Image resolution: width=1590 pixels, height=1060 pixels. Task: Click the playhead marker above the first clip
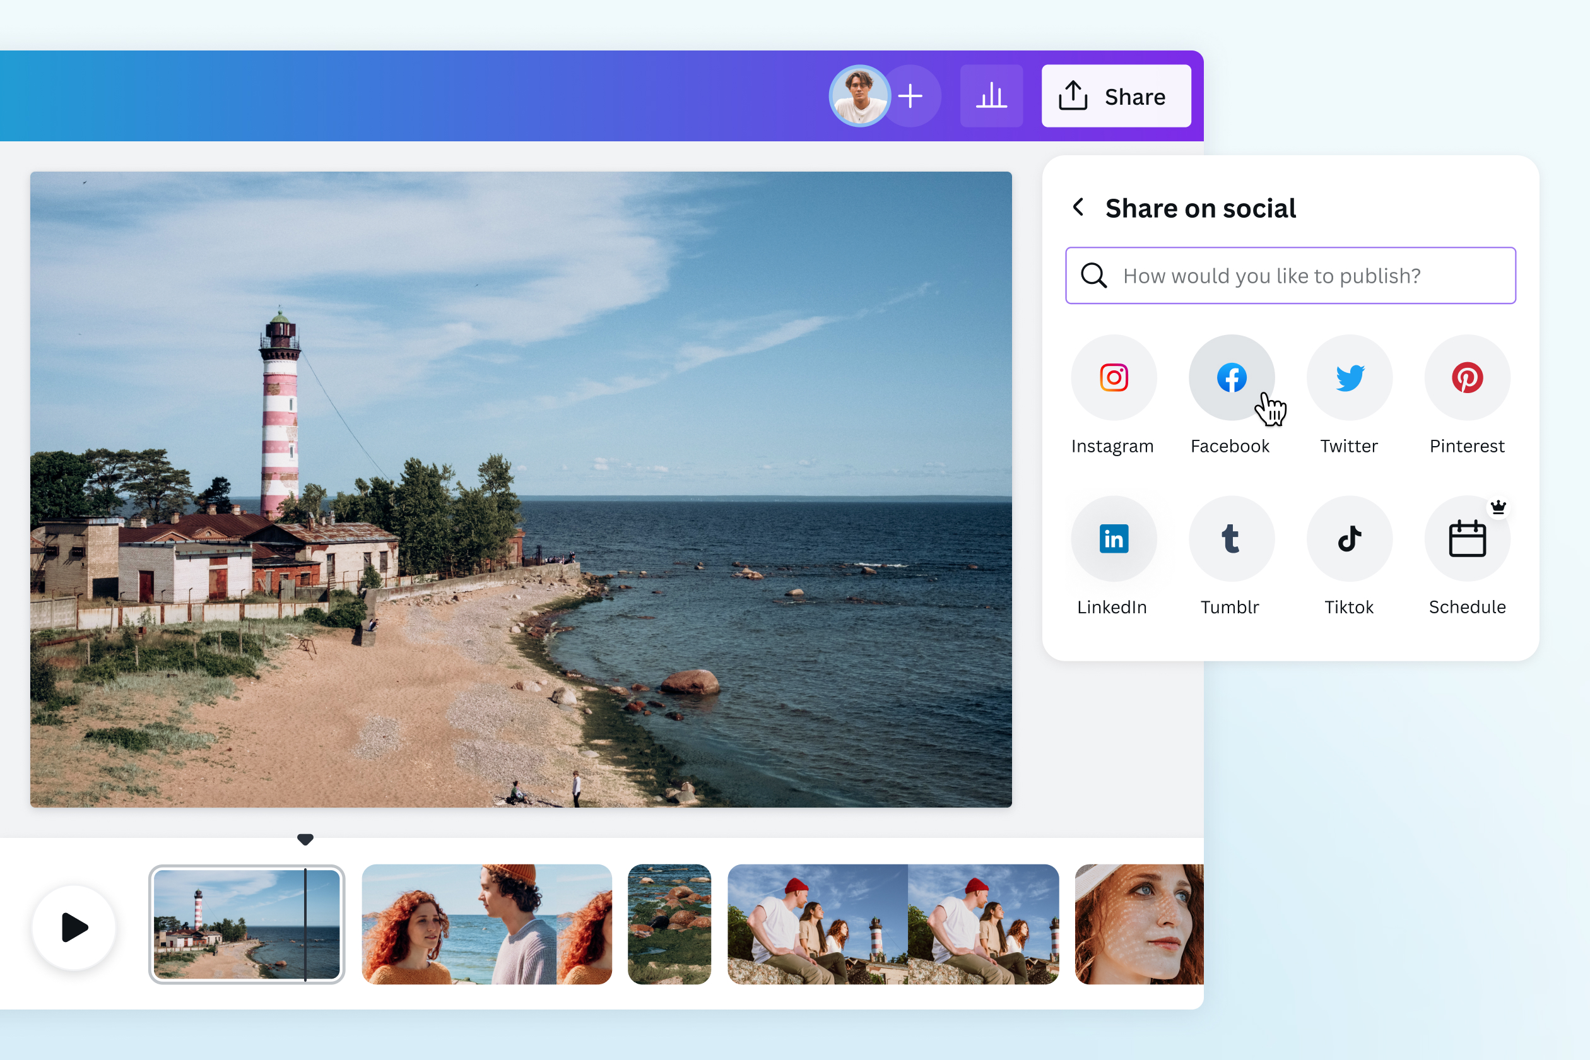pos(305,839)
